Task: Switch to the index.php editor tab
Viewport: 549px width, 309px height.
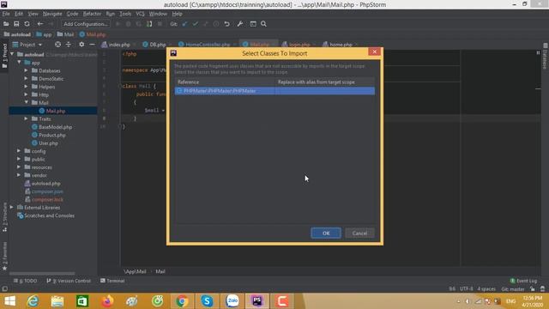Action: click(119, 45)
